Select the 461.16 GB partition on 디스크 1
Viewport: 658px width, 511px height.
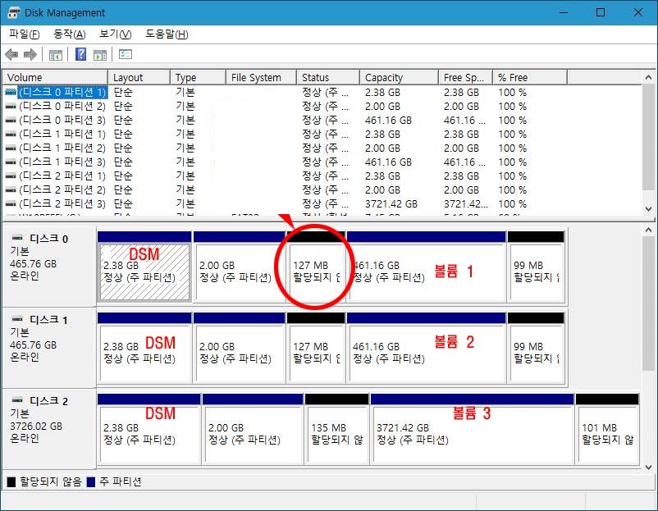[x=426, y=353]
